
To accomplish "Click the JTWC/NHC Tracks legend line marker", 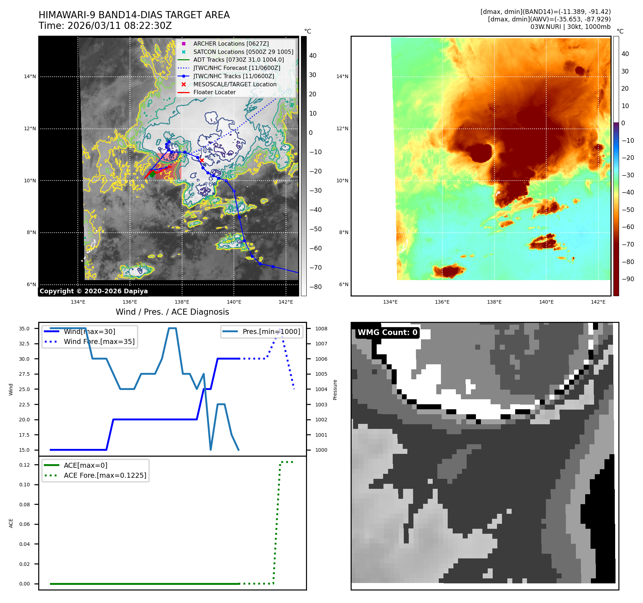I will click(x=184, y=76).
